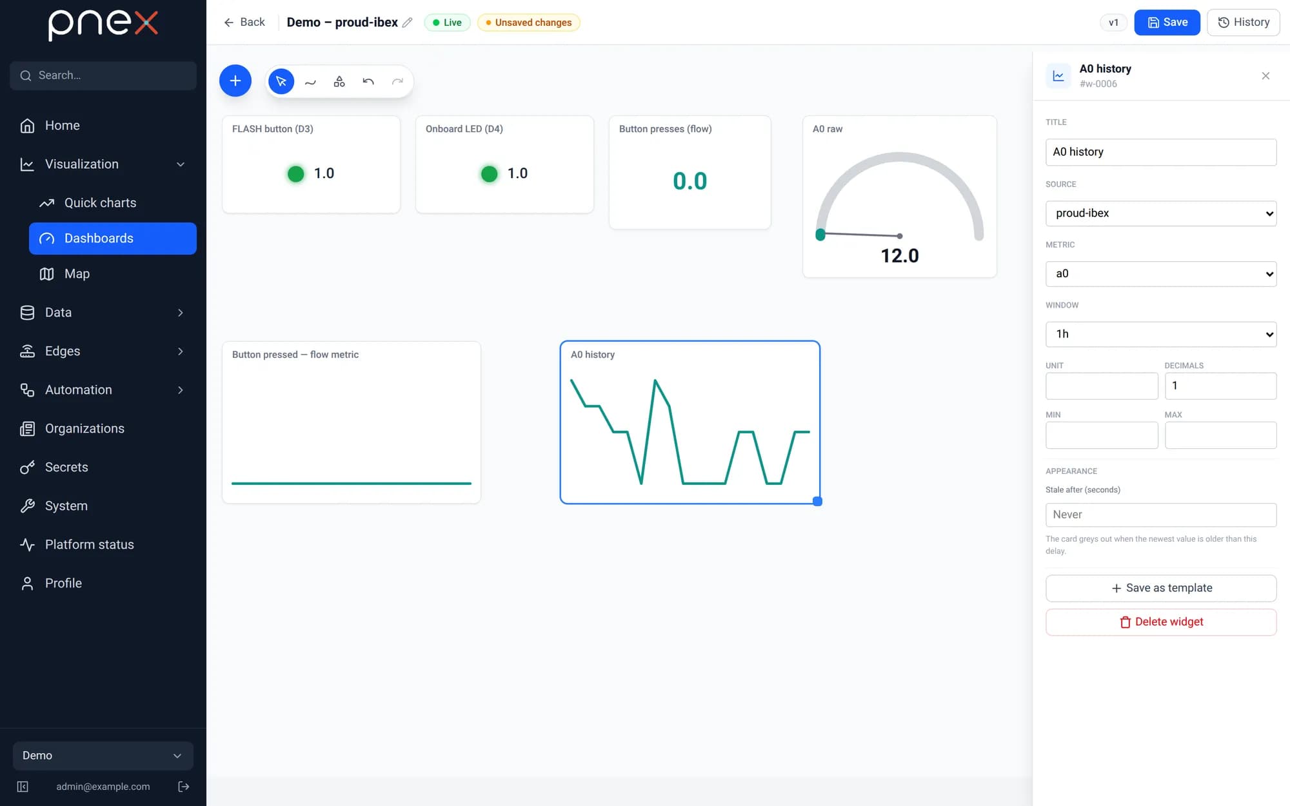Select the pointer selection tool

click(x=281, y=81)
